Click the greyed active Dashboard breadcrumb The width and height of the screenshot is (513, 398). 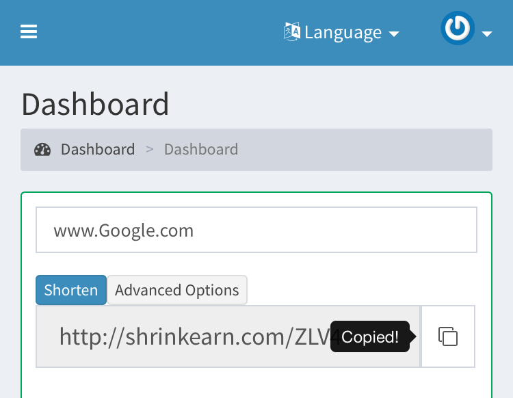[x=200, y=149]
